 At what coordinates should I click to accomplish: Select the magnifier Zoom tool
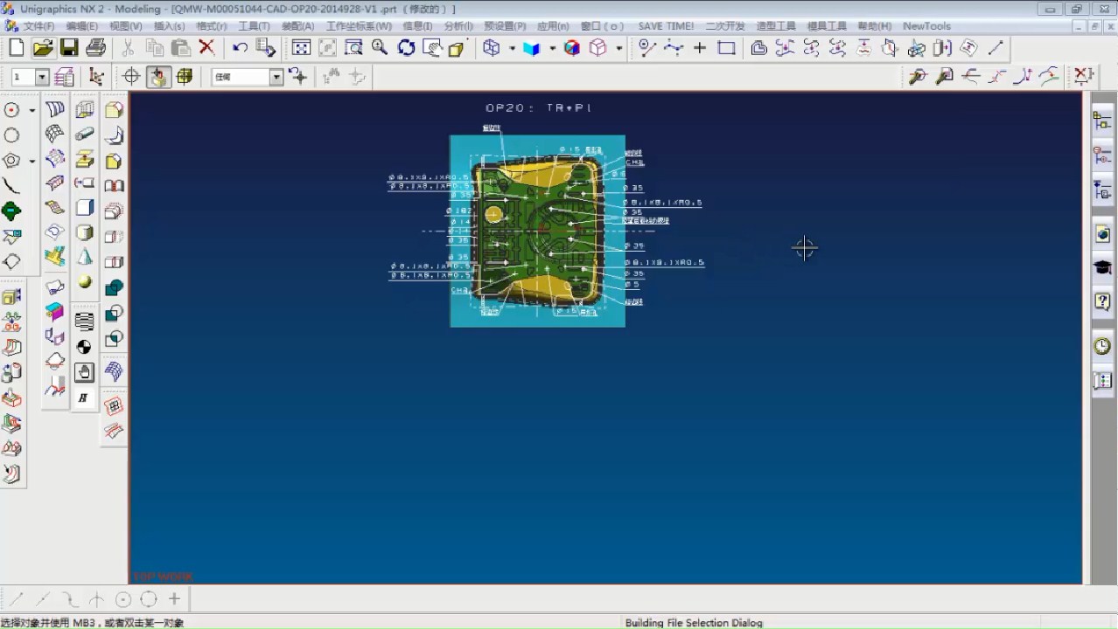click(x=380, y=48)
